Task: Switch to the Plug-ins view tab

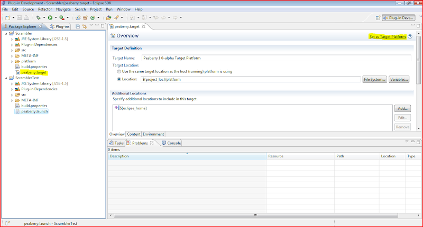Action: (x=60, y=26)
